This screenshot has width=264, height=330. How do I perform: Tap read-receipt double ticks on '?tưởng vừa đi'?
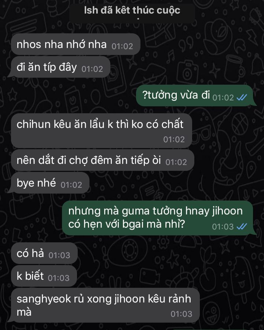tap(242, 98)
